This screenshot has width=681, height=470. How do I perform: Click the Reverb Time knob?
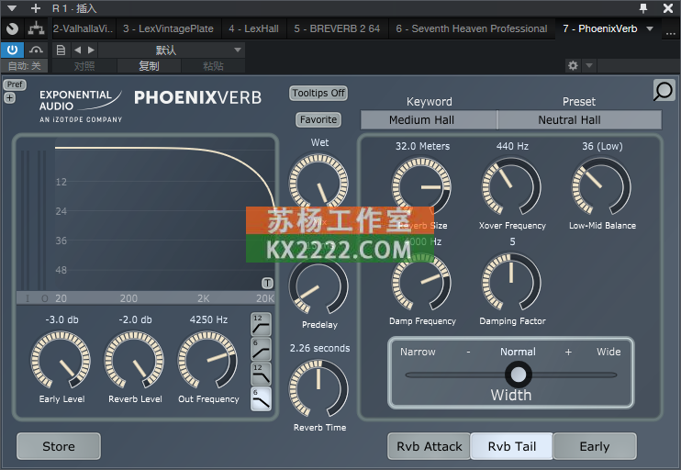(318, 389)
